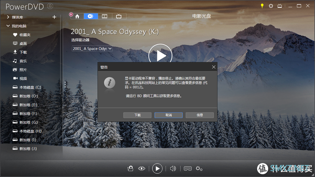This screenshot has width=315, height=177.
Task: Click the sidebar resize handle dots
Action: (65, 84)
